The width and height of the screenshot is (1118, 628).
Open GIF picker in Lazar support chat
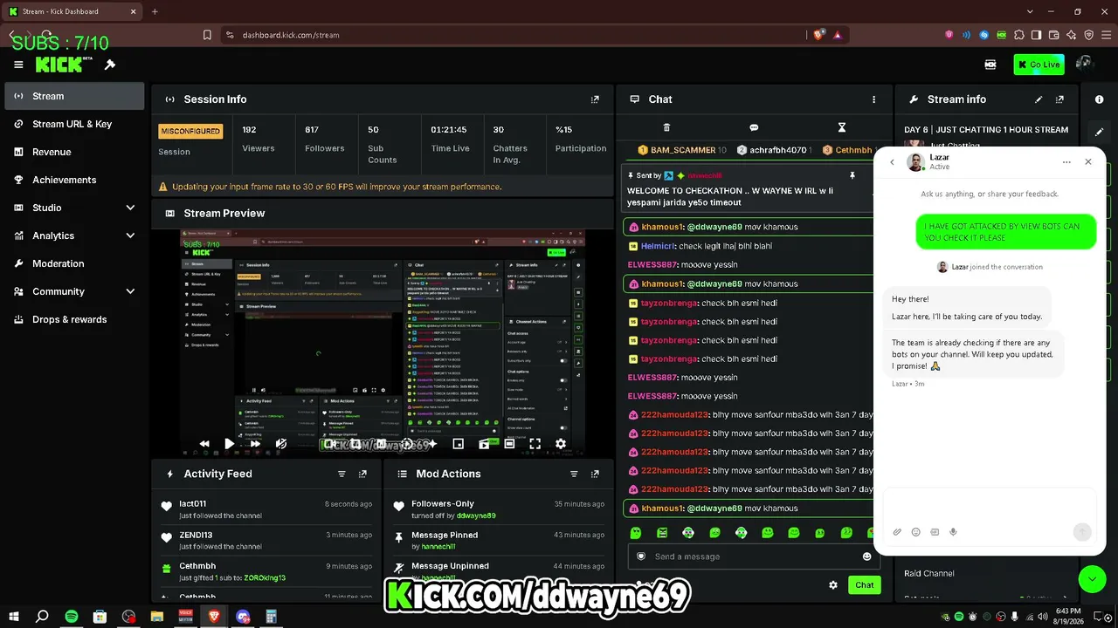click(935, 532)
